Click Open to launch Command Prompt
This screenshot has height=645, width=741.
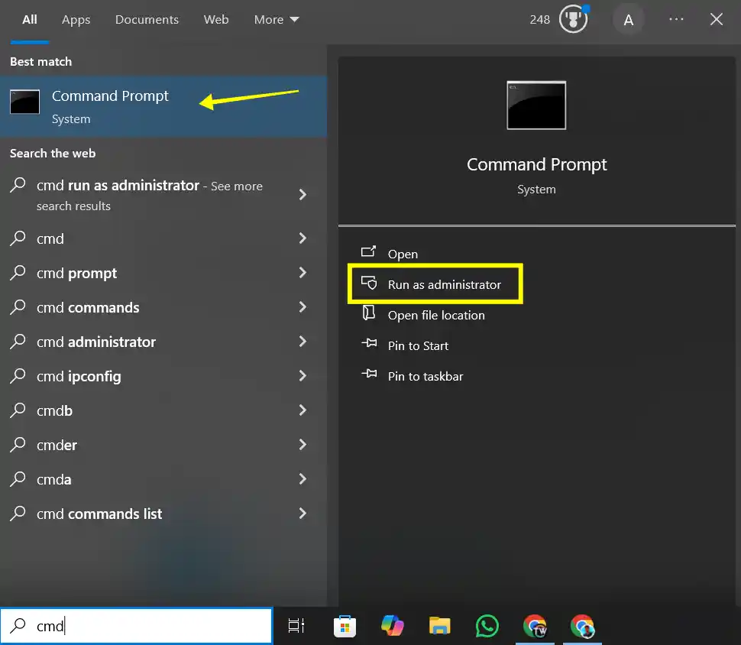403,254
